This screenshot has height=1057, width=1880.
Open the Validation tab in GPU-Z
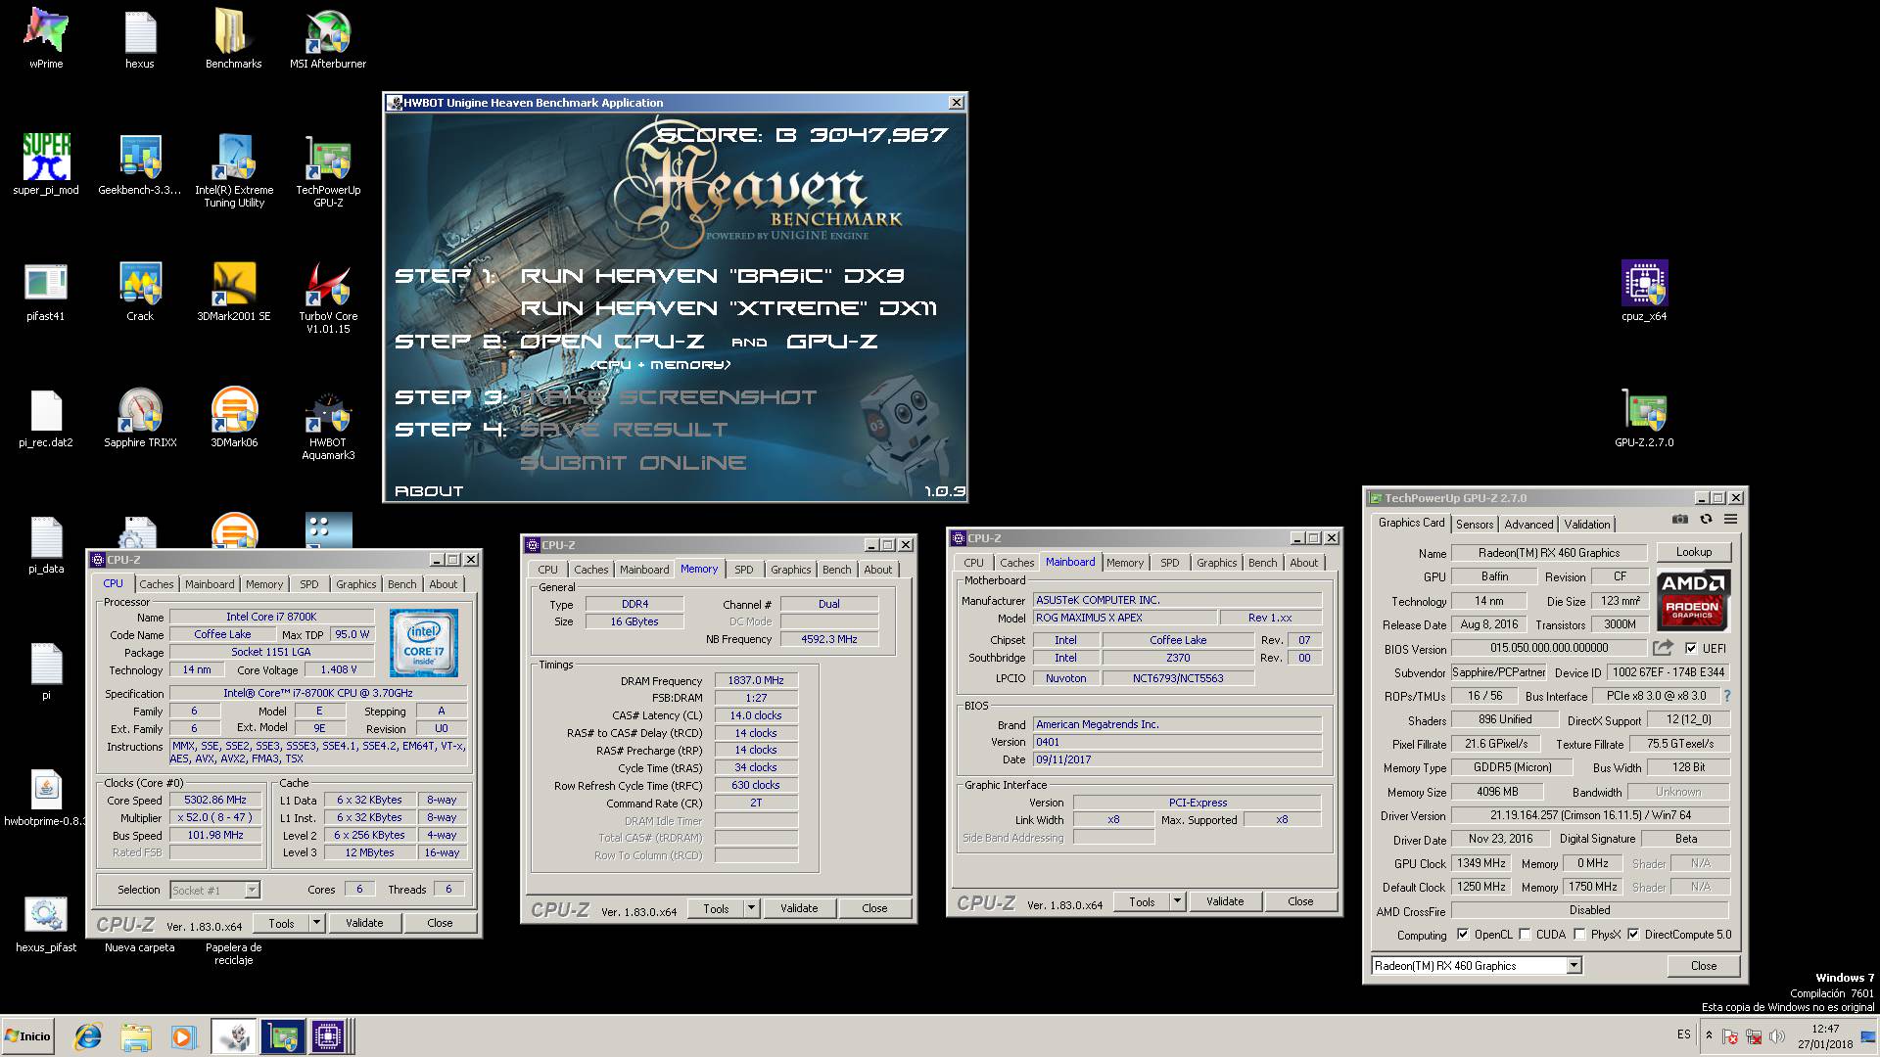point(1586,524)
